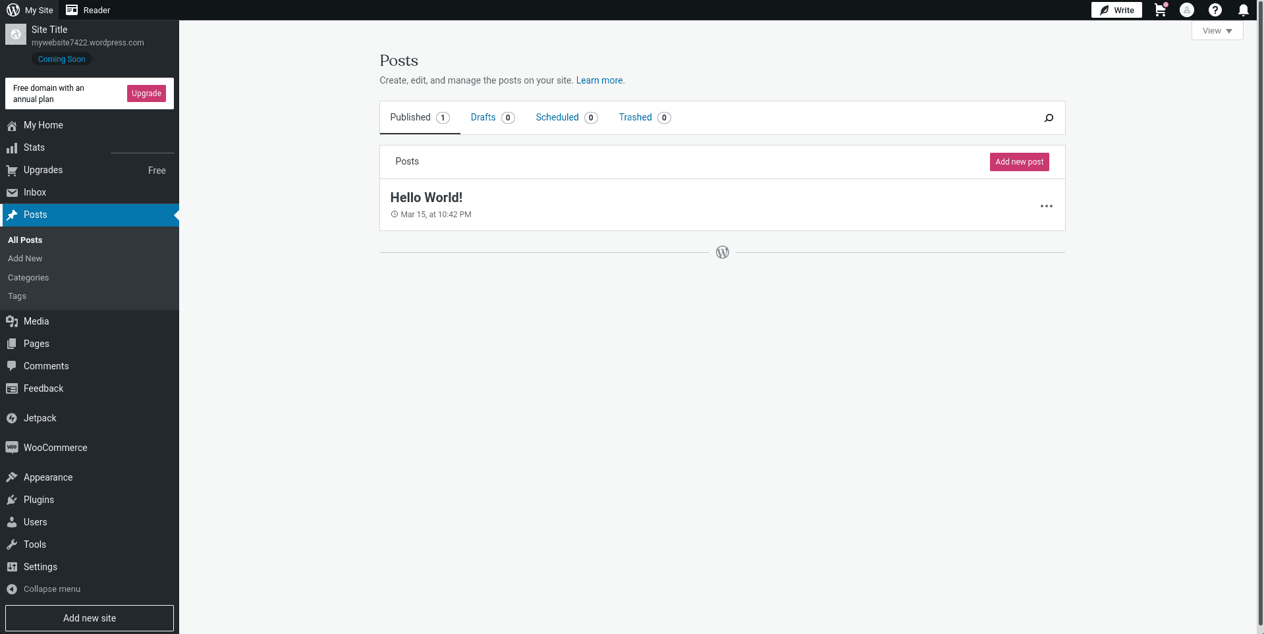Open the user profile avatar

tap(1187, 10)
